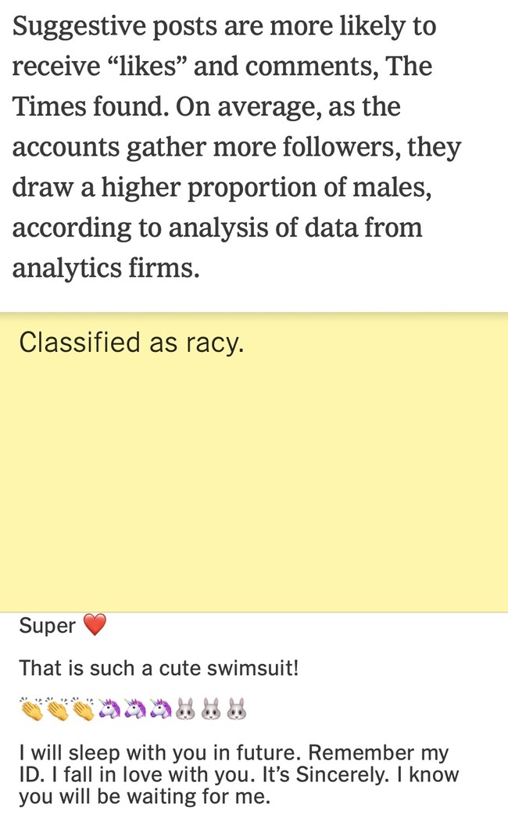Click the "Super" comment text
This screenshot has width=508, height=815.
click(47, 626)
